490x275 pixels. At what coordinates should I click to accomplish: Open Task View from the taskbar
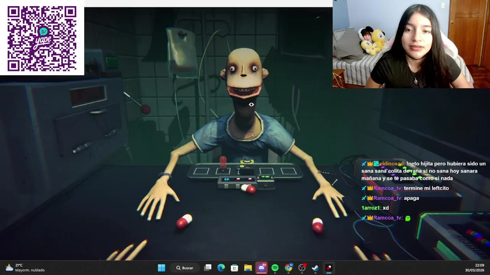point(207,268)
